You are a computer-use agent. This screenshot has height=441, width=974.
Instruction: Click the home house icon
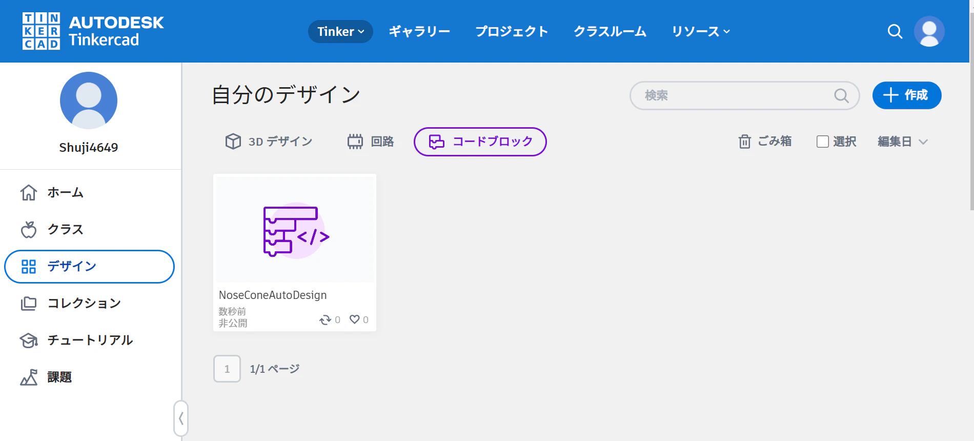(29, 192)
